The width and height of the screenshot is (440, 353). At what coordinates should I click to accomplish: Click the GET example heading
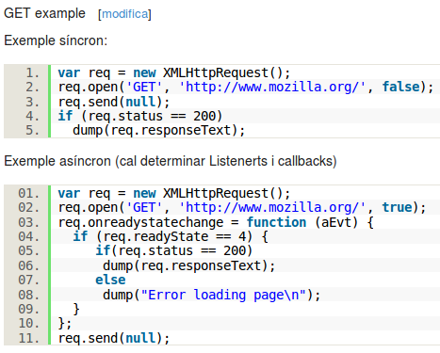44,13
